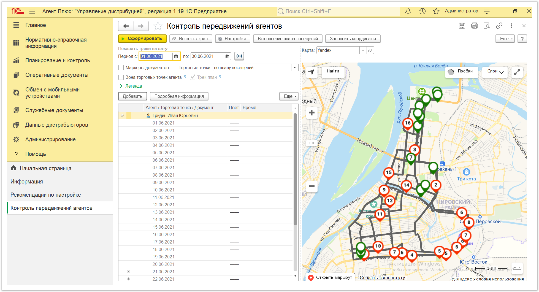Click the favorites star in the title bar

pos(436,11)
